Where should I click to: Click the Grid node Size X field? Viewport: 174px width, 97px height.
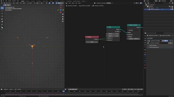click(113, 34)
